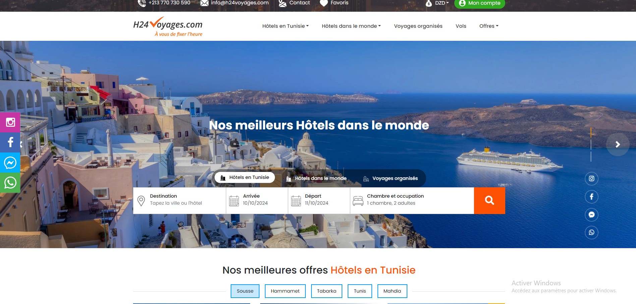Click the round WhatsApp icon on the right
Image resolution: width=636 pixels, height=304 pixels.
(x=591, y=232)
